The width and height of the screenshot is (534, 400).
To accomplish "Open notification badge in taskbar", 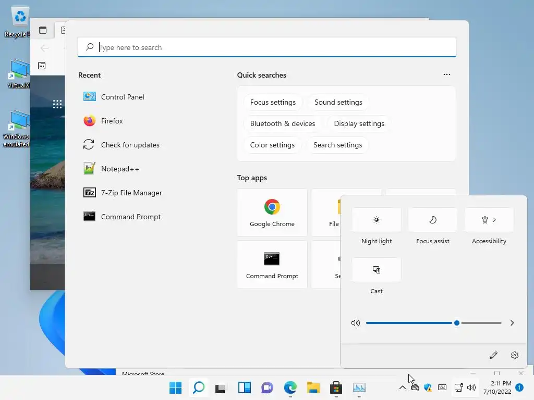I will 519,387.
